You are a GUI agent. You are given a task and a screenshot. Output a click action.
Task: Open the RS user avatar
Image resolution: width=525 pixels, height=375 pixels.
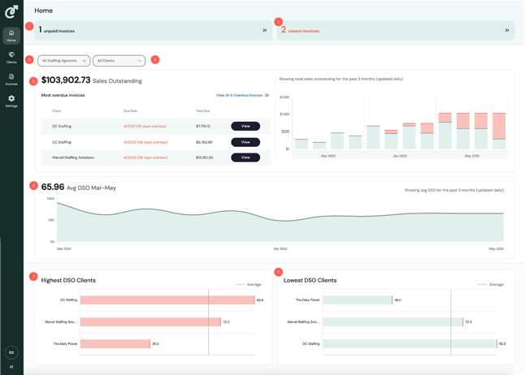11,352
